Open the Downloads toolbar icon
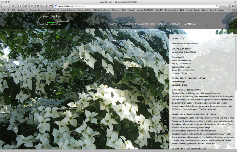237x152 pixels. click(233, 6)
